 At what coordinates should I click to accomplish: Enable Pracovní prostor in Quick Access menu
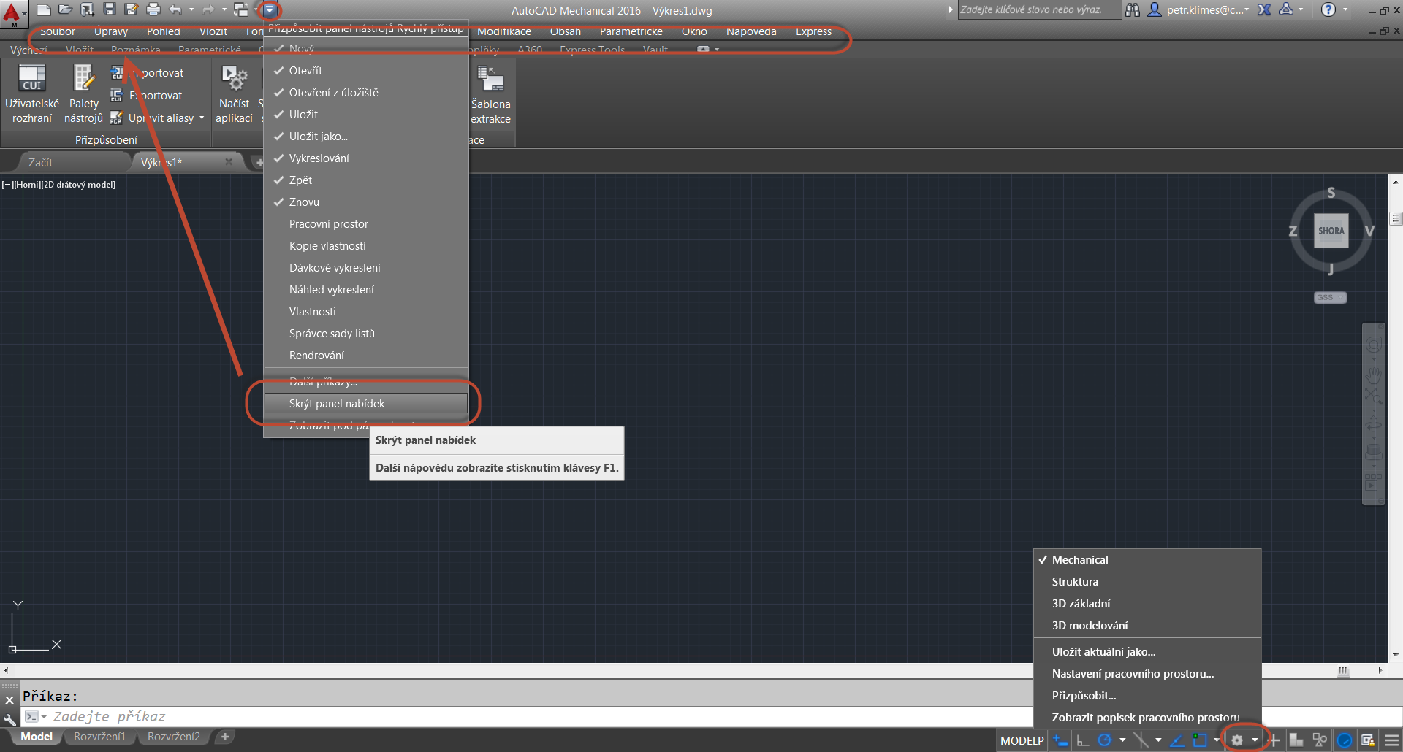pyautogui.click(x=328, y=224)
